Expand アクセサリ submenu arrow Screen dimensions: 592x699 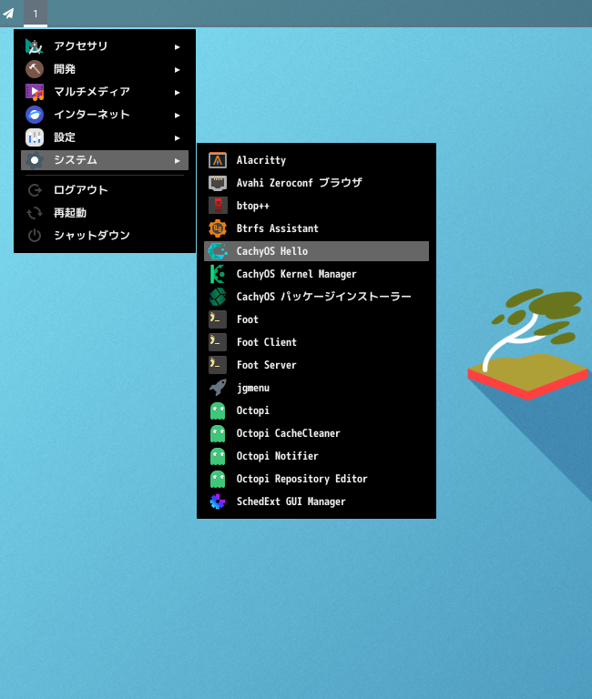click(x=177, y=46)
